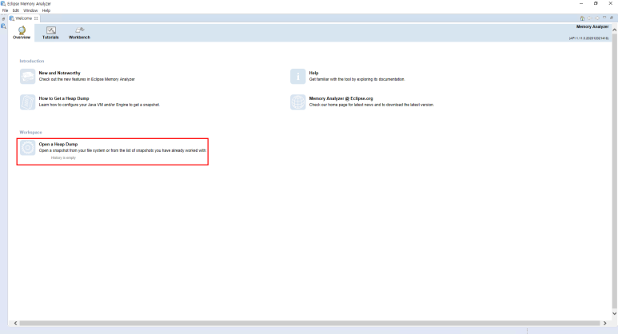Minimize the Eclipse Memory Analyzer window
The height and width of the screenshot is (334, 618).
[581, 3]
